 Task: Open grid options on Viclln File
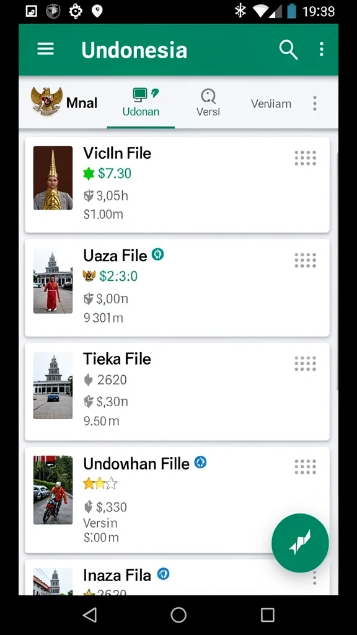pos(305,158)
